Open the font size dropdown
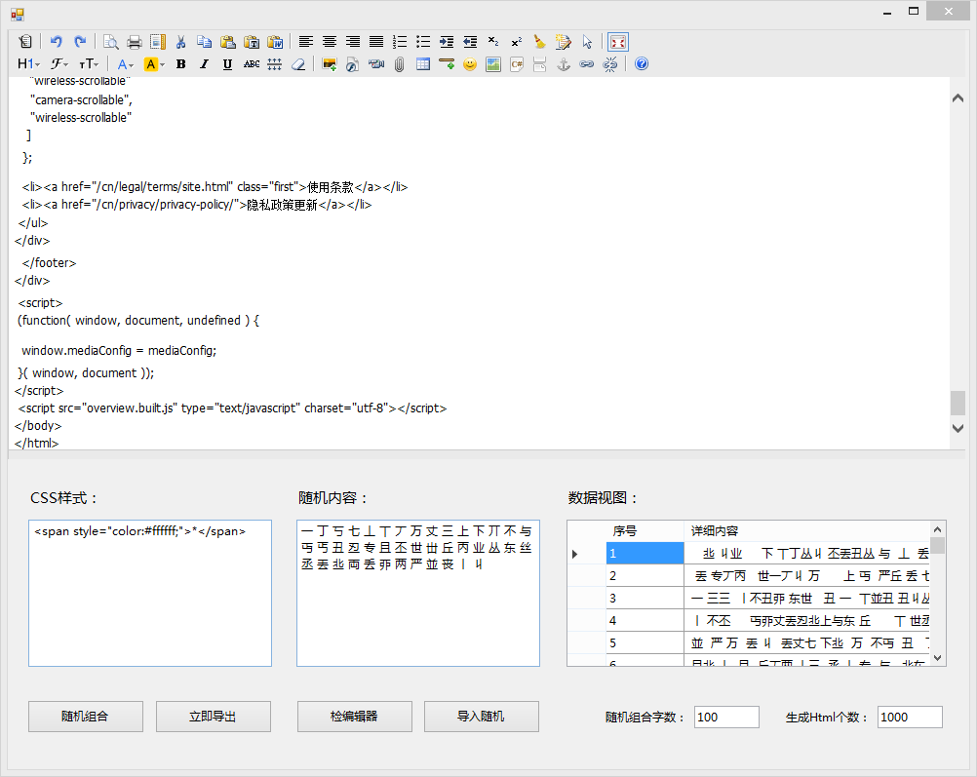Viewport: 977px width, 777px height. [89, 64]
